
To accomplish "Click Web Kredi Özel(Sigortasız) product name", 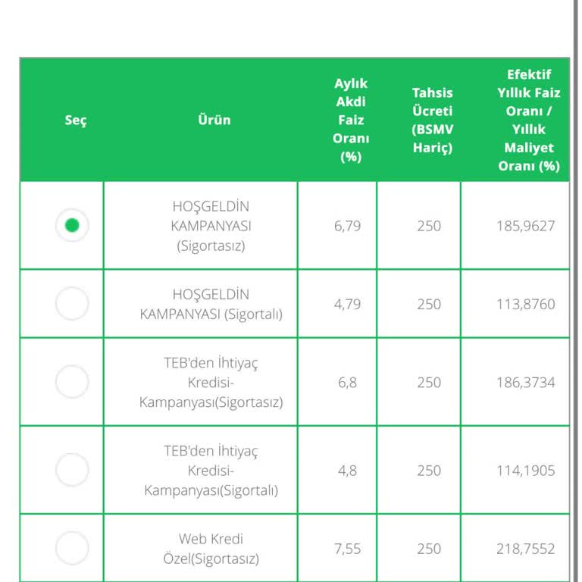I will [x=211, y=549].
